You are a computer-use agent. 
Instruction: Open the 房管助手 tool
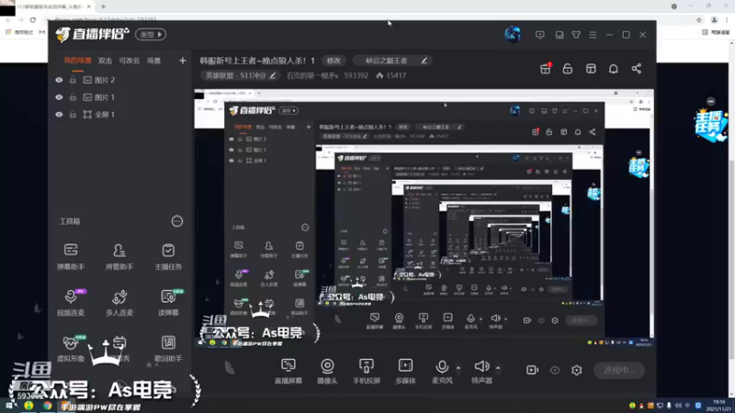tap(119, 257)
